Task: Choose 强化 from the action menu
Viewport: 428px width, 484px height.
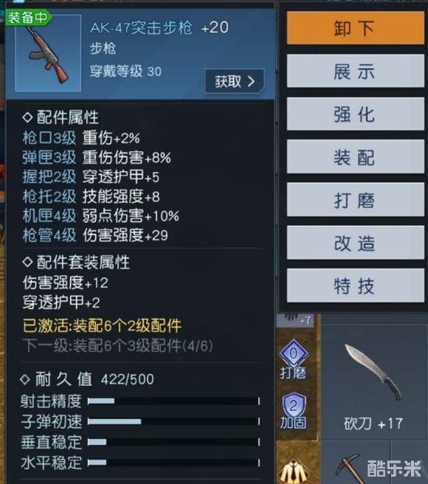Action: coord(355,114)
